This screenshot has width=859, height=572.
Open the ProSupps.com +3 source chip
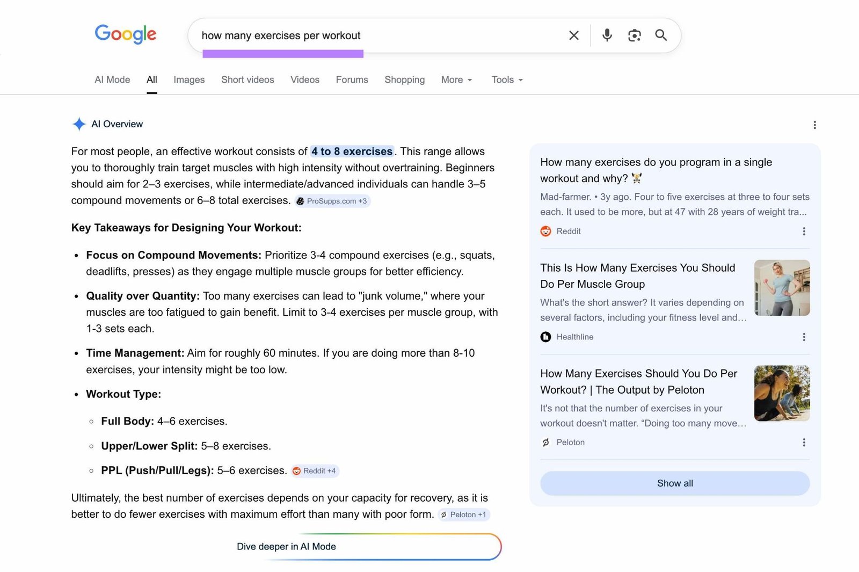[333, 201]
